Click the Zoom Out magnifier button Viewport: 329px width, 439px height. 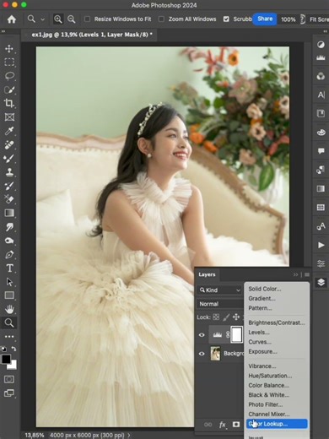click(x=72, y=19)
